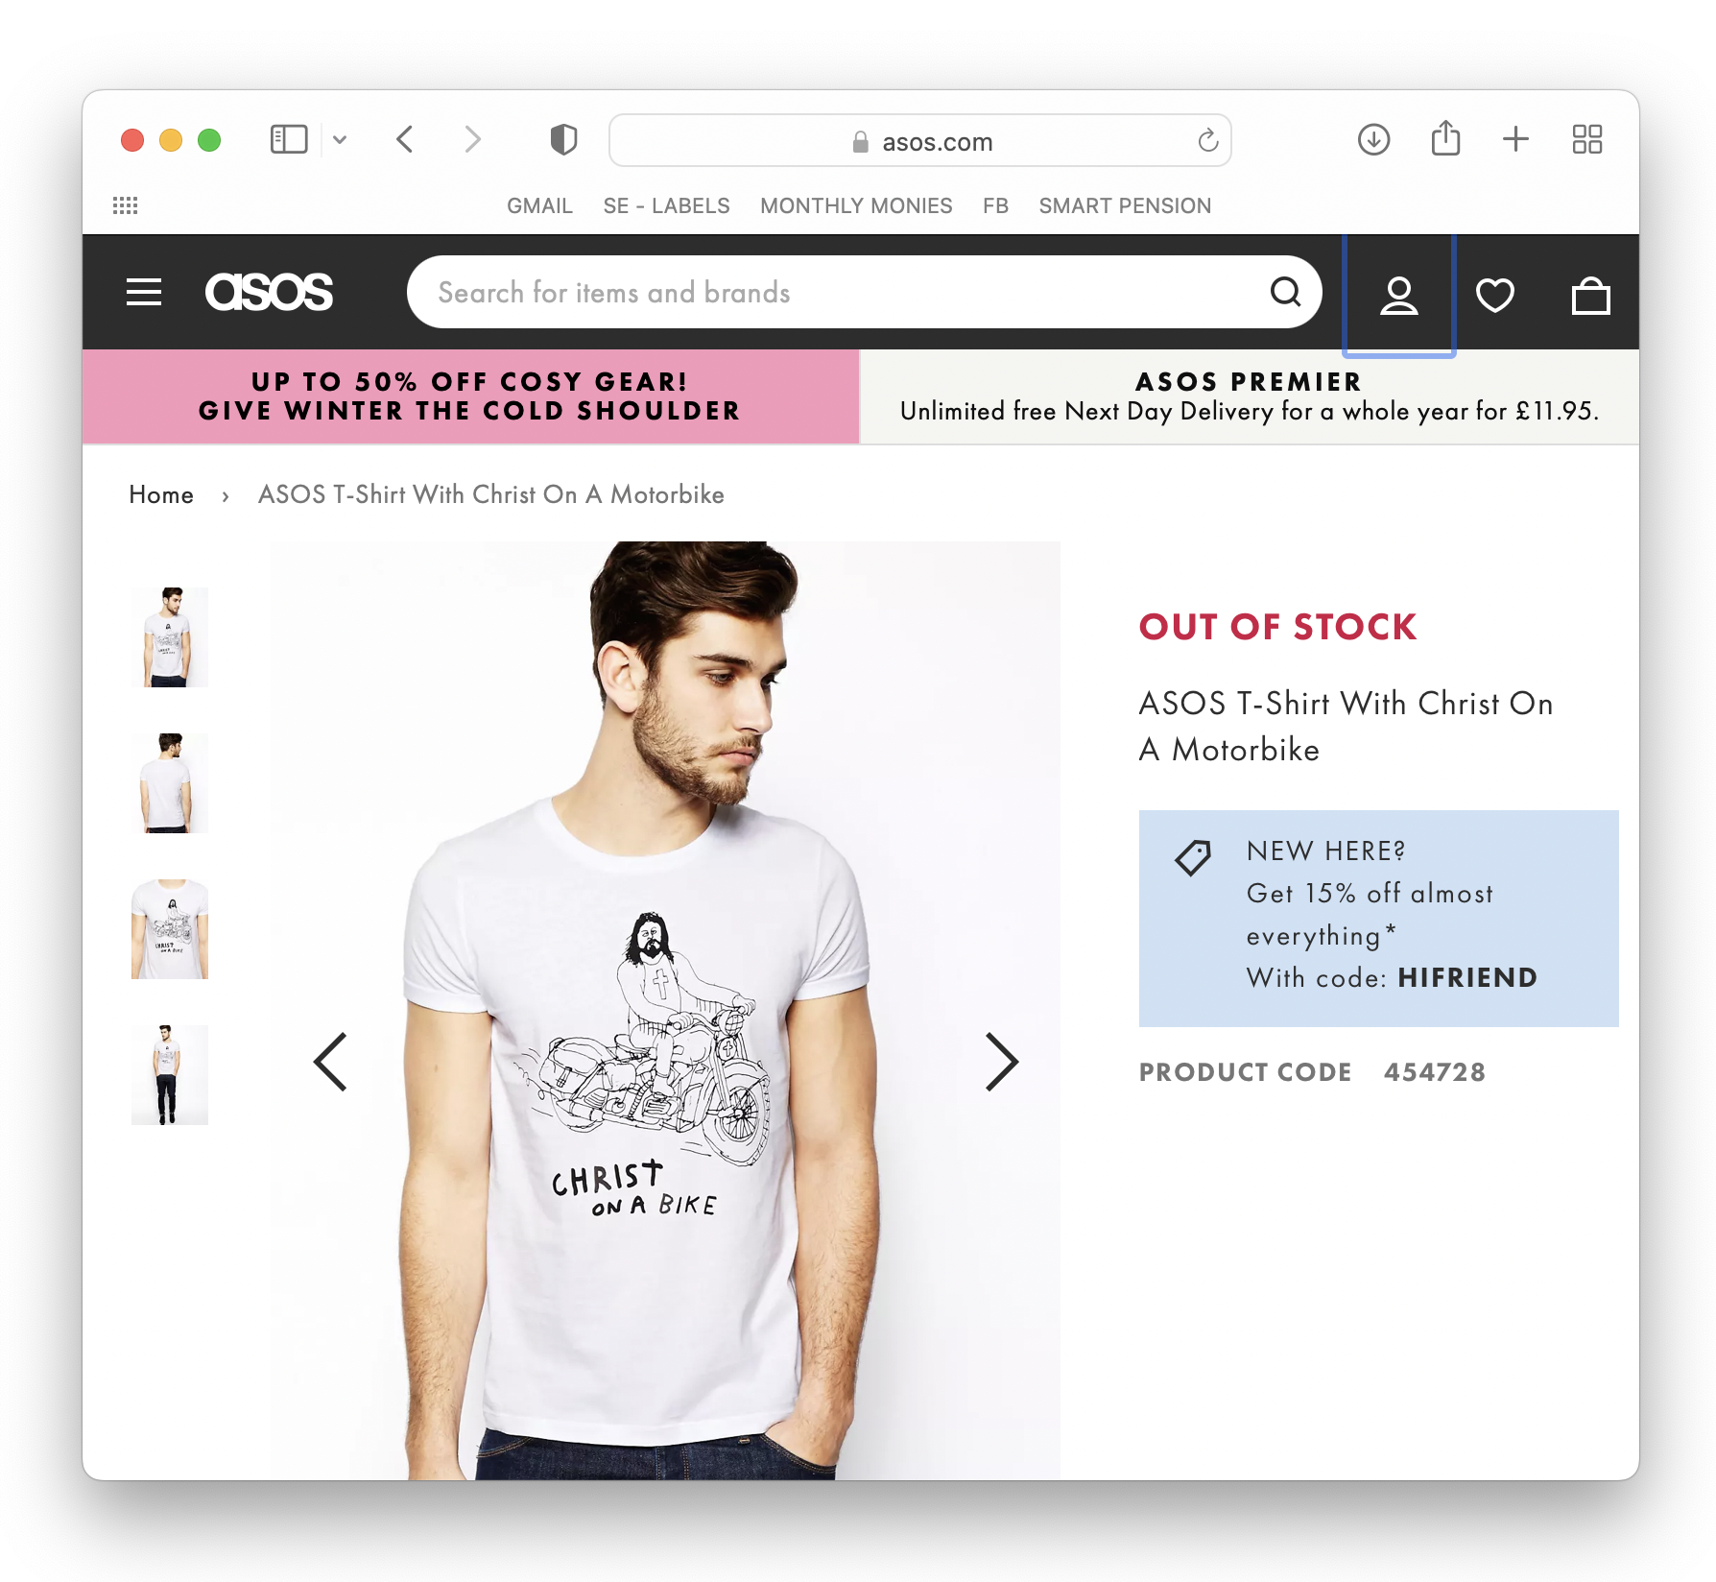The width and height of the screenshot is (1716, 1582).
Task: Click the search magnifier icon
Action: (x=1285, y=291)
